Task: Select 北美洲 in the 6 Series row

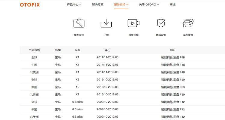Action: (x=34, y=117)
